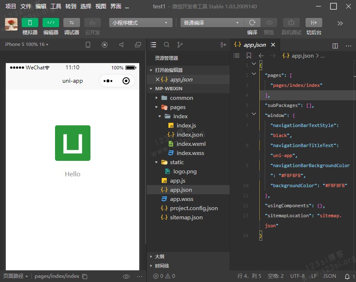Toggle the simulator panel button
This screenshot has width=356, height=282.
[30, 23]
